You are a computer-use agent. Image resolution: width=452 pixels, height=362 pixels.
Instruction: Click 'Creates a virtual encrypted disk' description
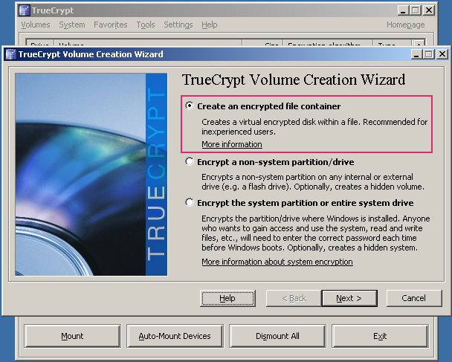point(314,126)
